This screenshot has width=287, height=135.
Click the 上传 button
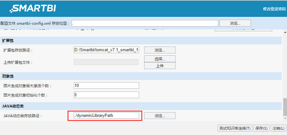click(x=160, y=66)
